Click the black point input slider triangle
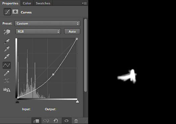This screenshot has width=176, height=124. coord(17,101)
